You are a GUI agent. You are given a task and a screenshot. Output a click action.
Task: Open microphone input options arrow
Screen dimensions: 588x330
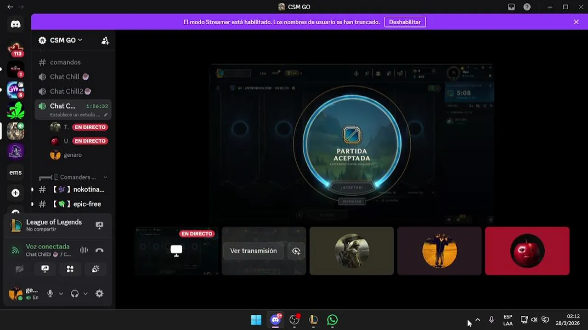[x=61, y=294]
